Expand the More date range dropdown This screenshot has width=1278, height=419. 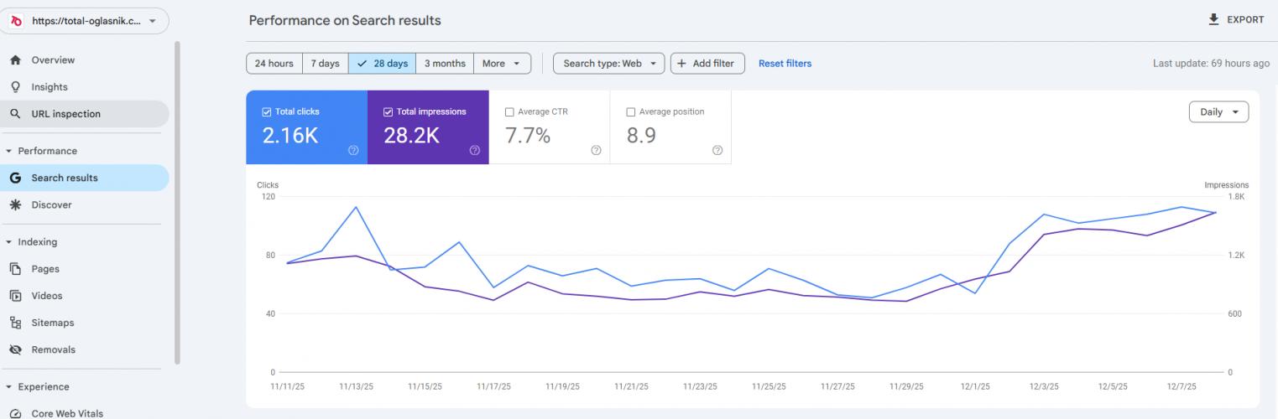pyautogui.click(x=502, y=64)
